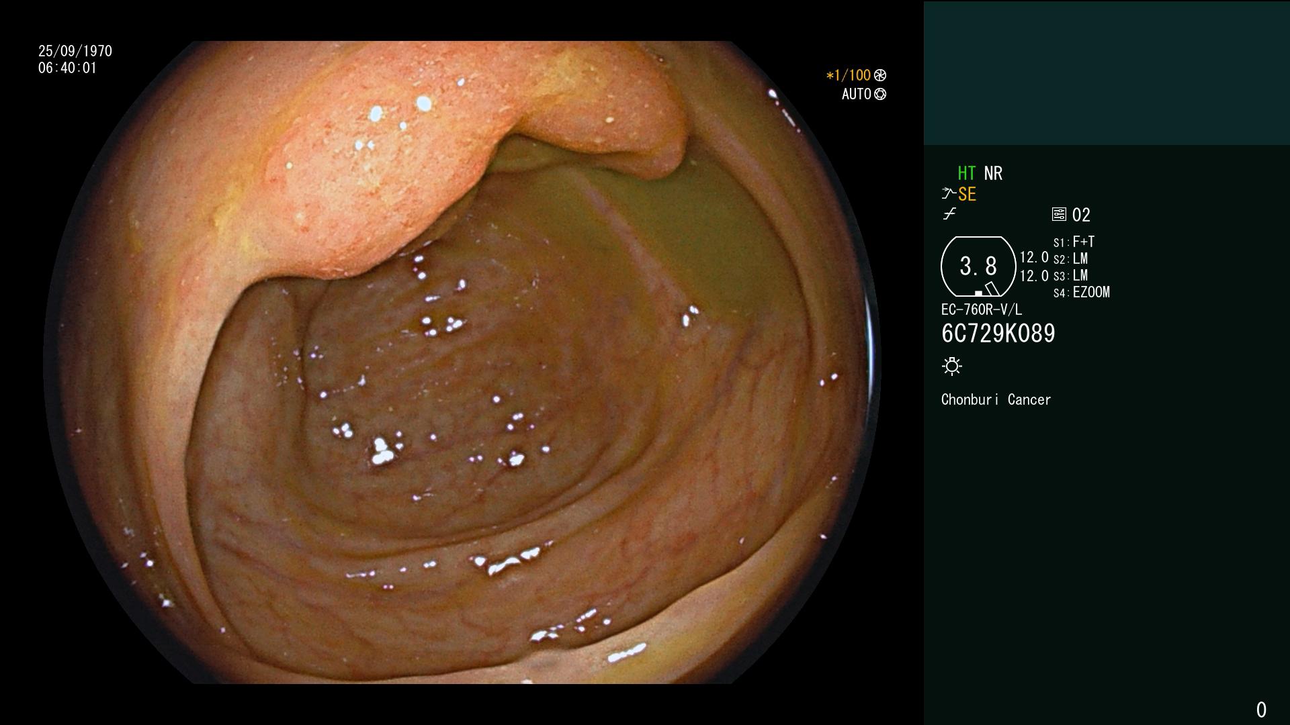This screenshot has height=725, width=1290.
Task: Click the Chonburi Cancer label
Action: [996, 399]
